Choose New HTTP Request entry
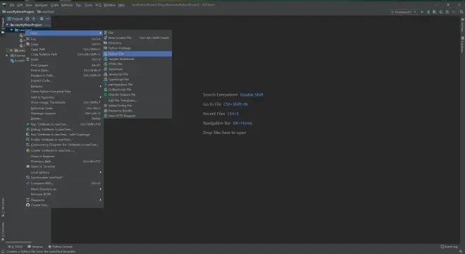 (137, 116)
